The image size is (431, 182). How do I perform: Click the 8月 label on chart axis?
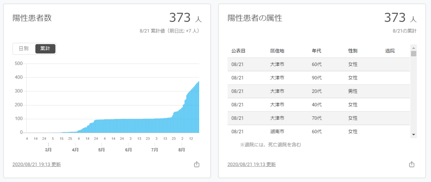pos(181,150)
